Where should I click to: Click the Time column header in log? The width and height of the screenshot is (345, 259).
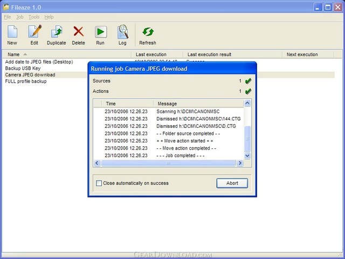pos(128,104)
